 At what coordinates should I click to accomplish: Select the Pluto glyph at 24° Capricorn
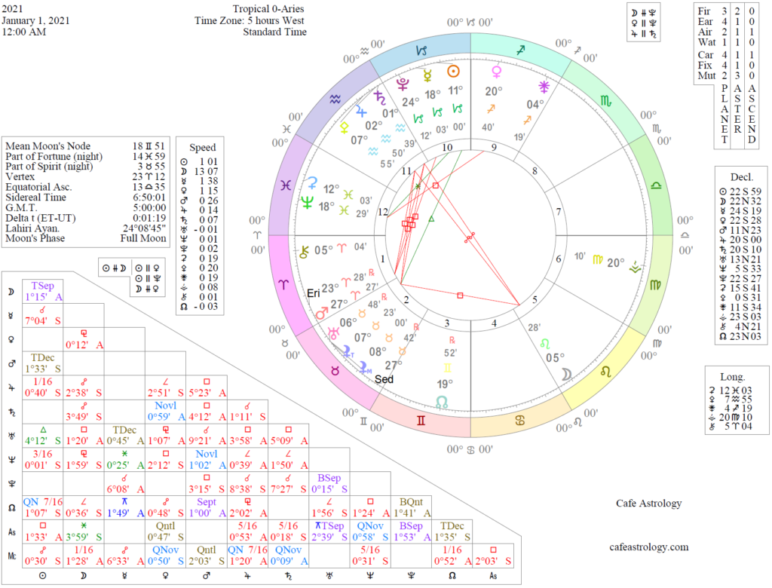(403, 86)
